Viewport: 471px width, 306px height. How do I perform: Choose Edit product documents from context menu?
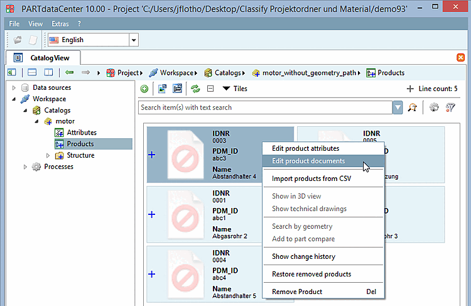pos(308,161)
